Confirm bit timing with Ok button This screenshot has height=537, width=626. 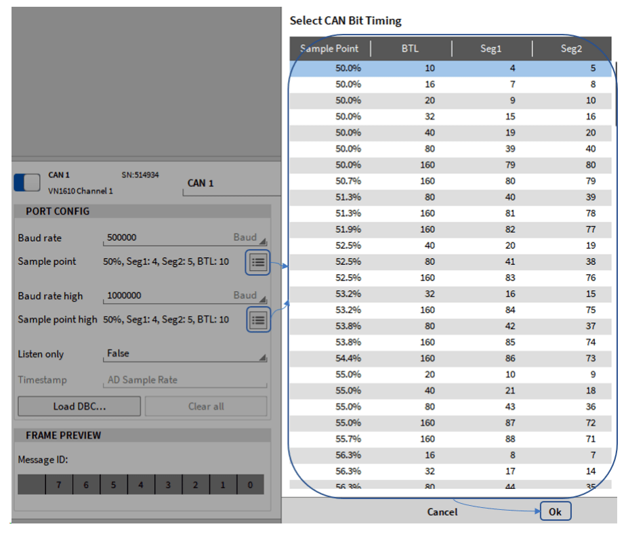pyautogui.click(x=555, y=512)
